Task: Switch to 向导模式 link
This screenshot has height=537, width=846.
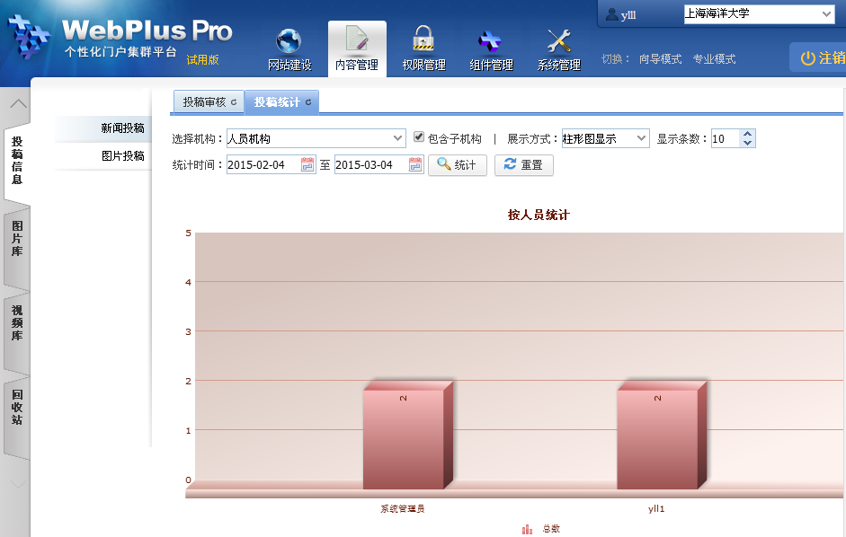Action: click(660, 59)
